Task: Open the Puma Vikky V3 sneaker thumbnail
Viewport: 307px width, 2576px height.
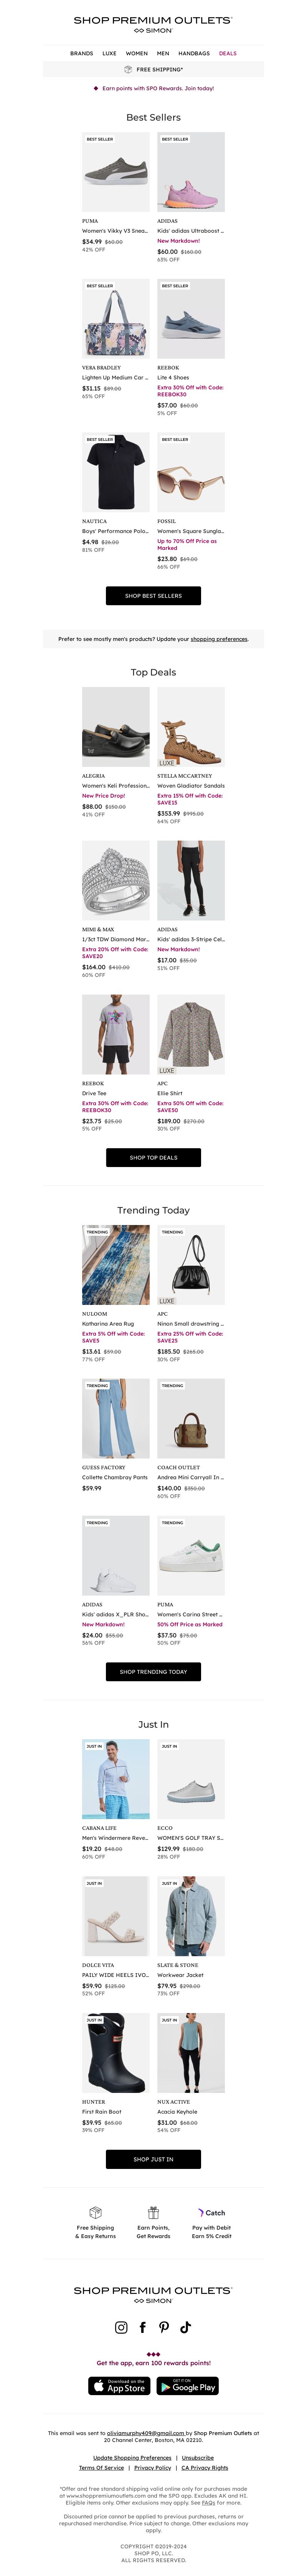Action: click(115, 172)
